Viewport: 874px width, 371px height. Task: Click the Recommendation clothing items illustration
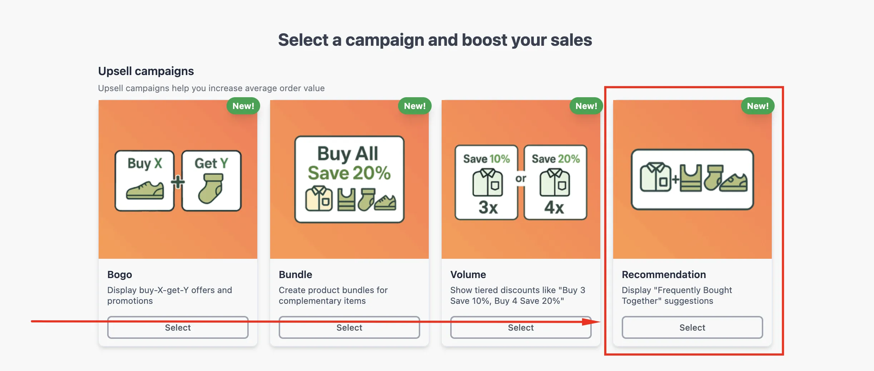point(692,179)
